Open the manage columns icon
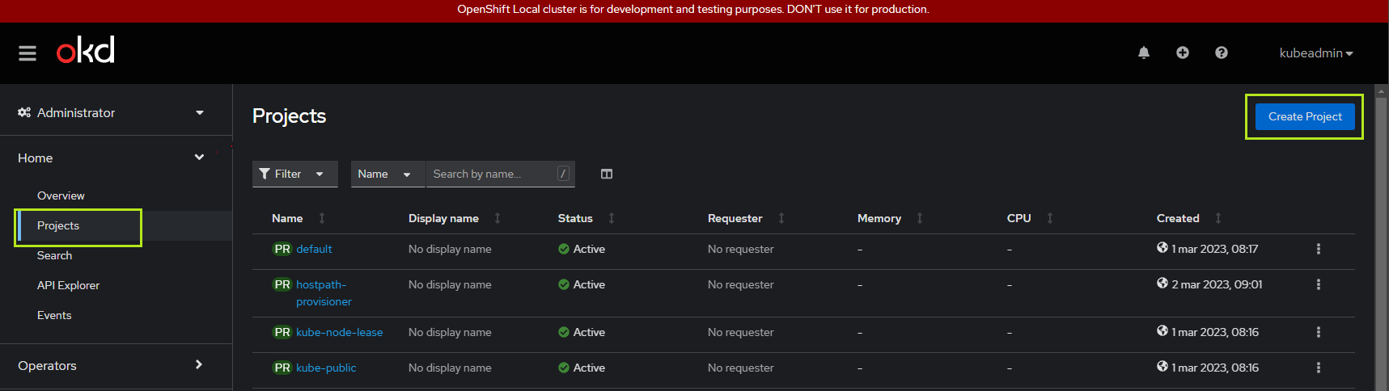Screen dimensions: 1389x391 point(607,174)
